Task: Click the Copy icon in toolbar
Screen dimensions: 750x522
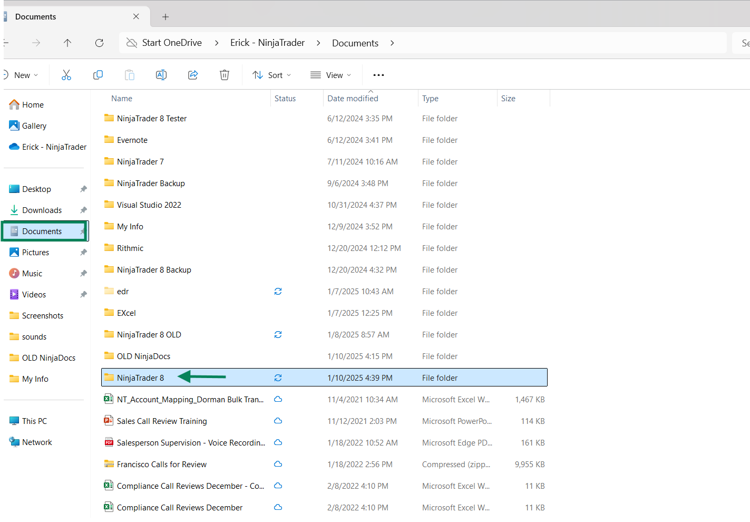Action: (98, 75)
